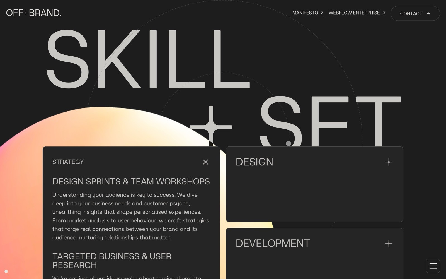The width and height of the screenshot is (446, 279).
Task: Click the arrow icon in Contact button
Action: 428,13
